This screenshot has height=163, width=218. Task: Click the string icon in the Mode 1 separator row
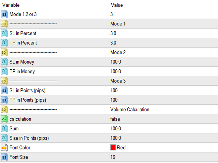4,24
